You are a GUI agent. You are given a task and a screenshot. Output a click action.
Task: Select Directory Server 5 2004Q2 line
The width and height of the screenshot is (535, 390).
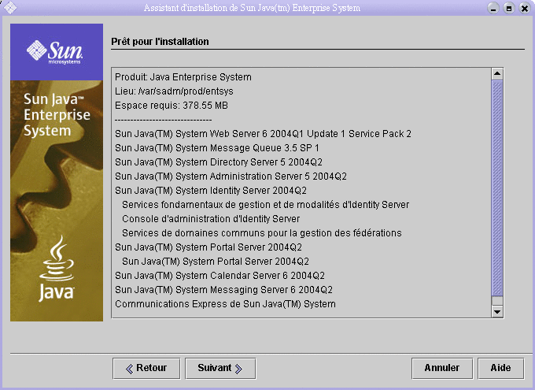(219, 162)
